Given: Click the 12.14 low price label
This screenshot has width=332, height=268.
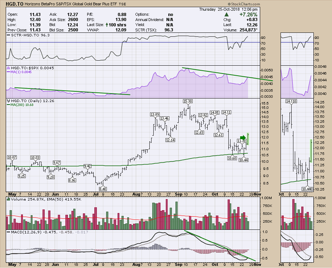Looking at the screenshot, I should pos(170,140).
